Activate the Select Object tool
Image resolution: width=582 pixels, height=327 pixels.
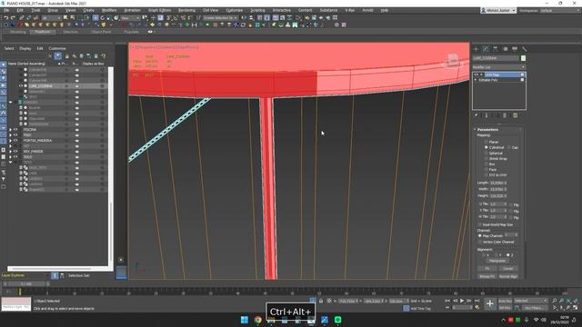[65, 18]
